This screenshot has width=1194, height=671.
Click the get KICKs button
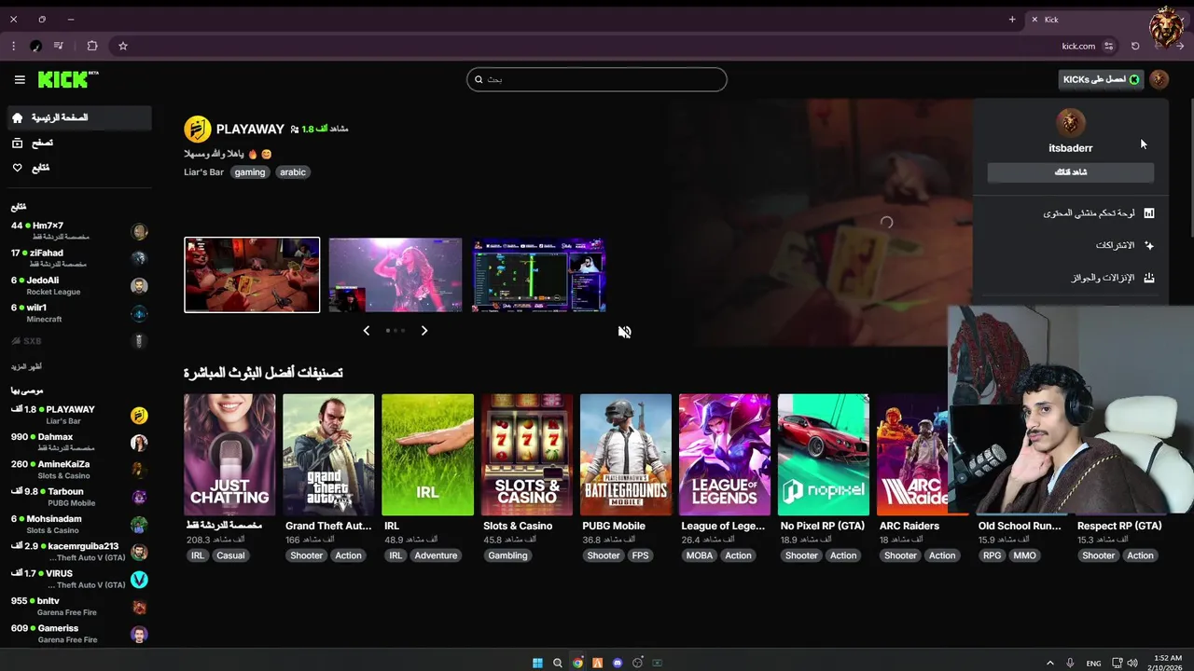1101,79
